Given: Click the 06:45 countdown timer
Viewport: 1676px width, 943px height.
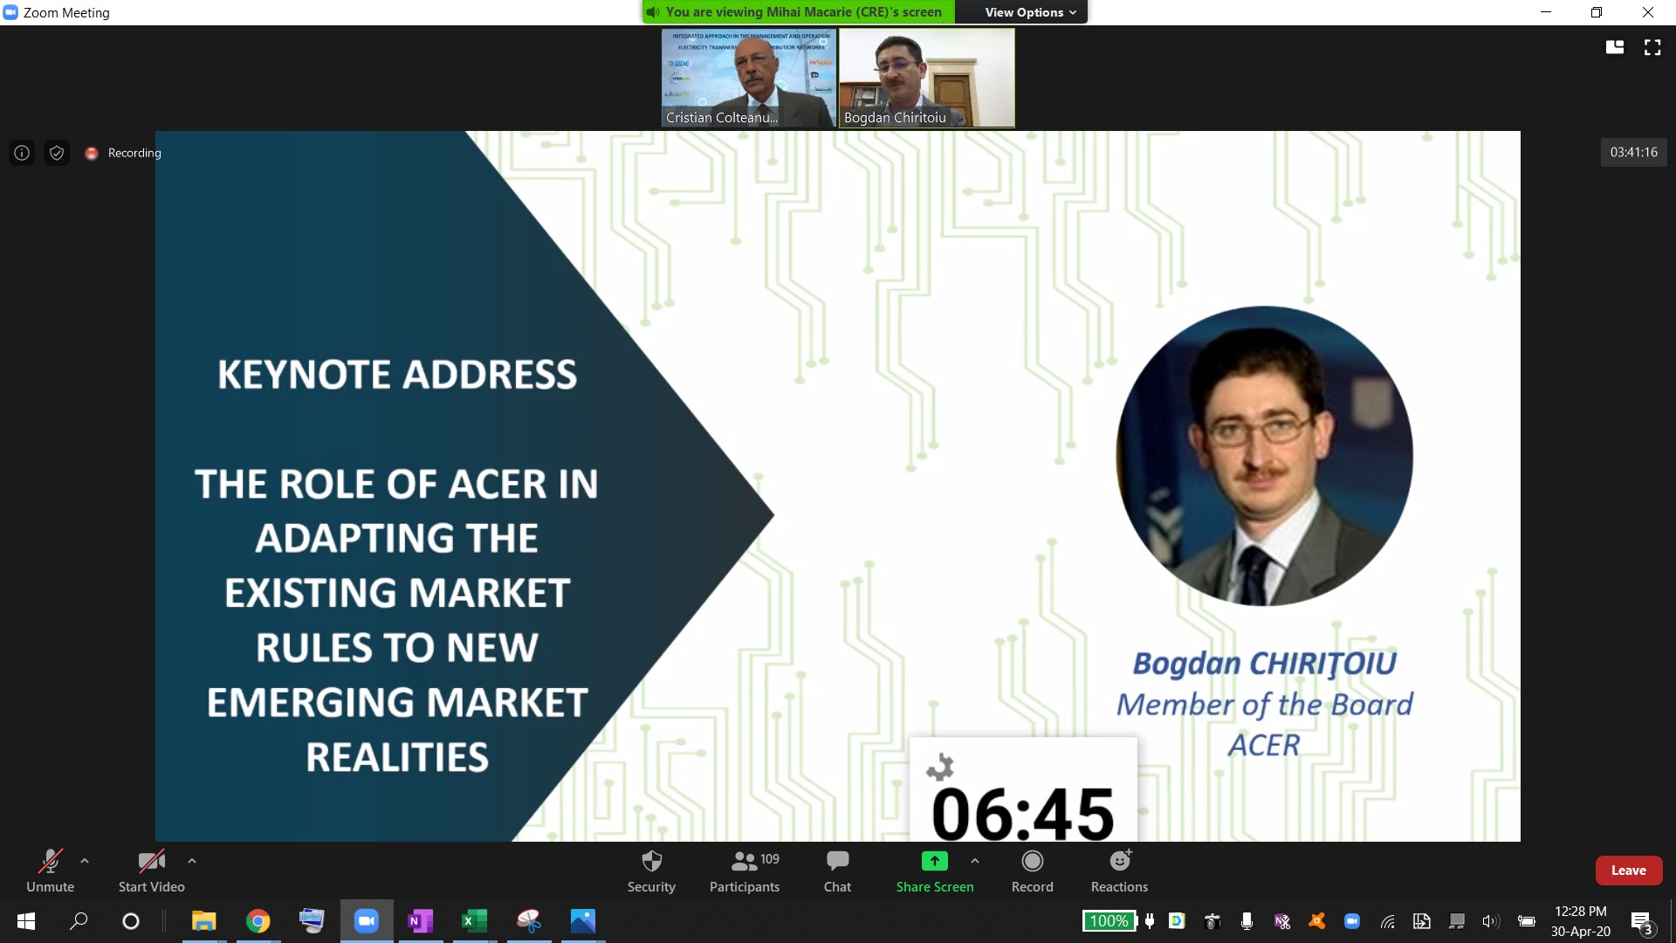Looking at the screenshot, I should point(1023,814).
